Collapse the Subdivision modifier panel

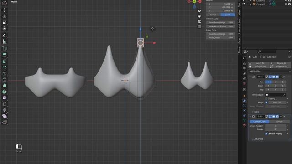(250, 117)
